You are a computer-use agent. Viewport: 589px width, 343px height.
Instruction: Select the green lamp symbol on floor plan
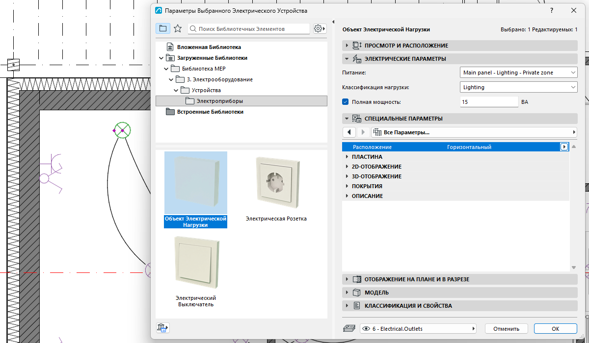122,130
